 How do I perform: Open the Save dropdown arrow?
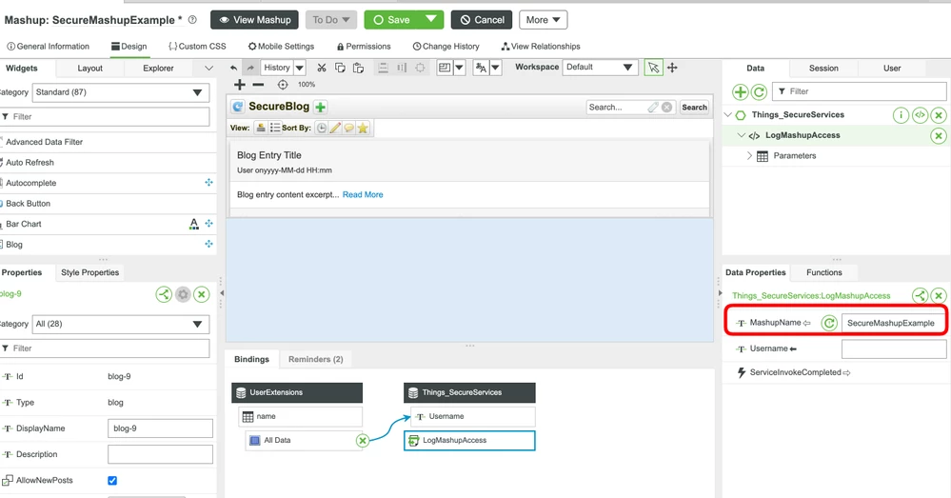[x=431, y=19]
